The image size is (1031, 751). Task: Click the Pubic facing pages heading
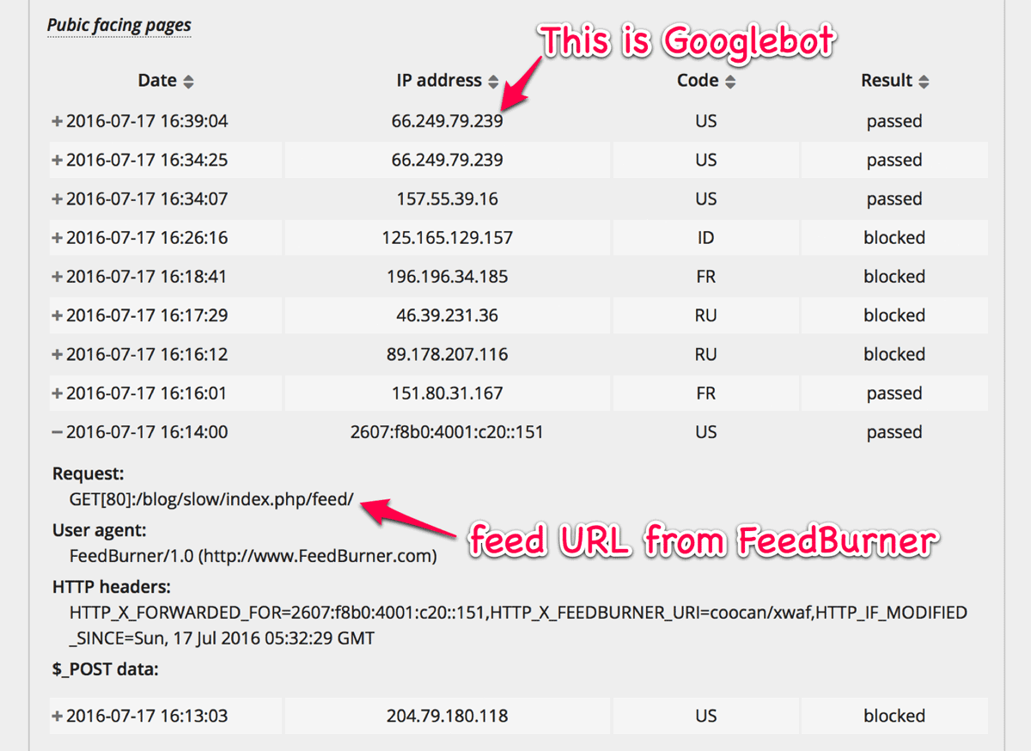coord(119,25)
